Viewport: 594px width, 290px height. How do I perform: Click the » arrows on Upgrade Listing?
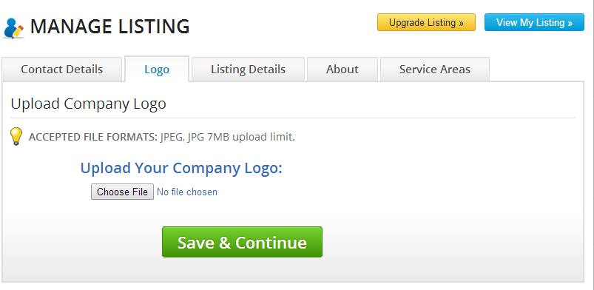pyautogui.click(x=461, y=23)
